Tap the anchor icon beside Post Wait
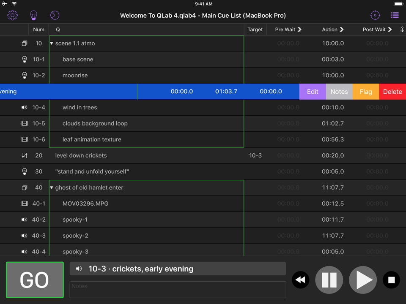The width and height of the screenshot is (406, 304). (402, 30)
